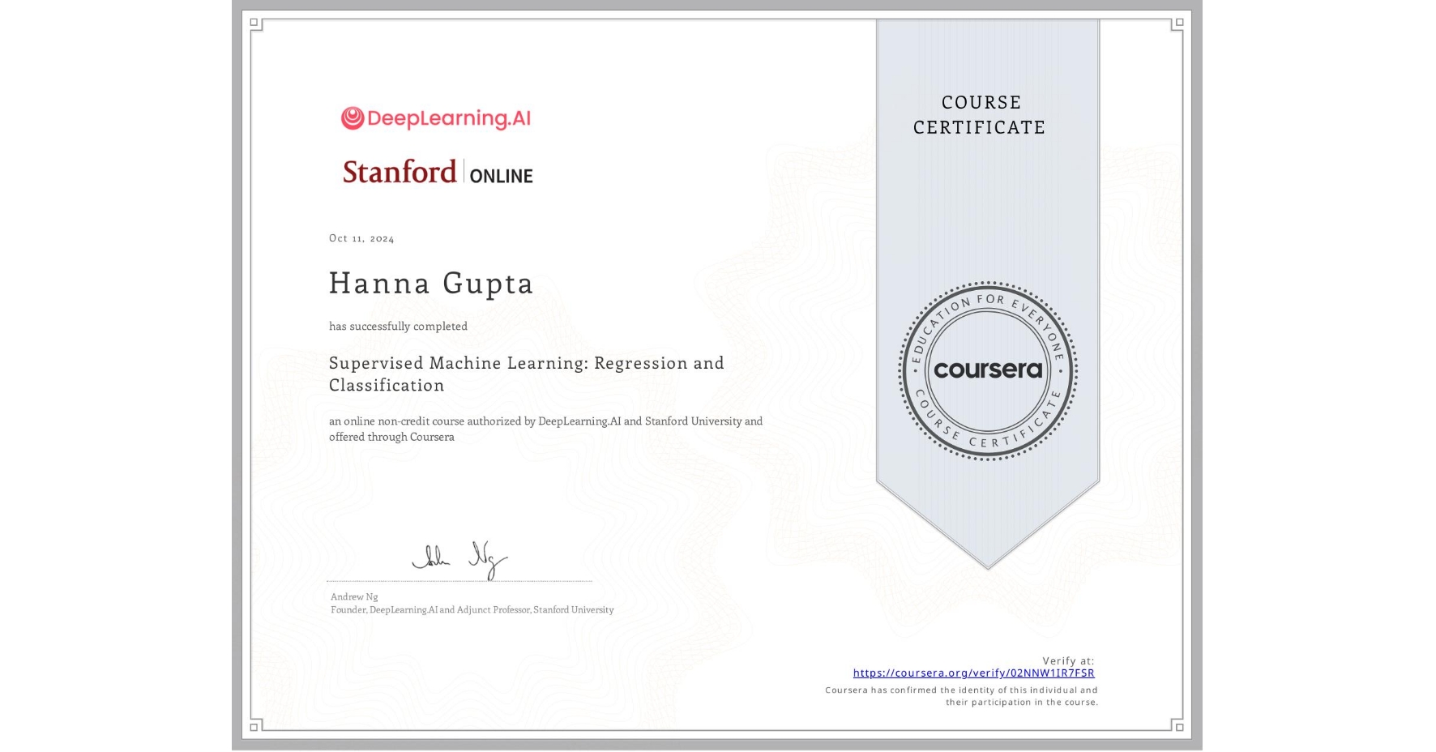Click the blue ribbon banner graphic
1436x752 pixels.
[x=987, y=243]
